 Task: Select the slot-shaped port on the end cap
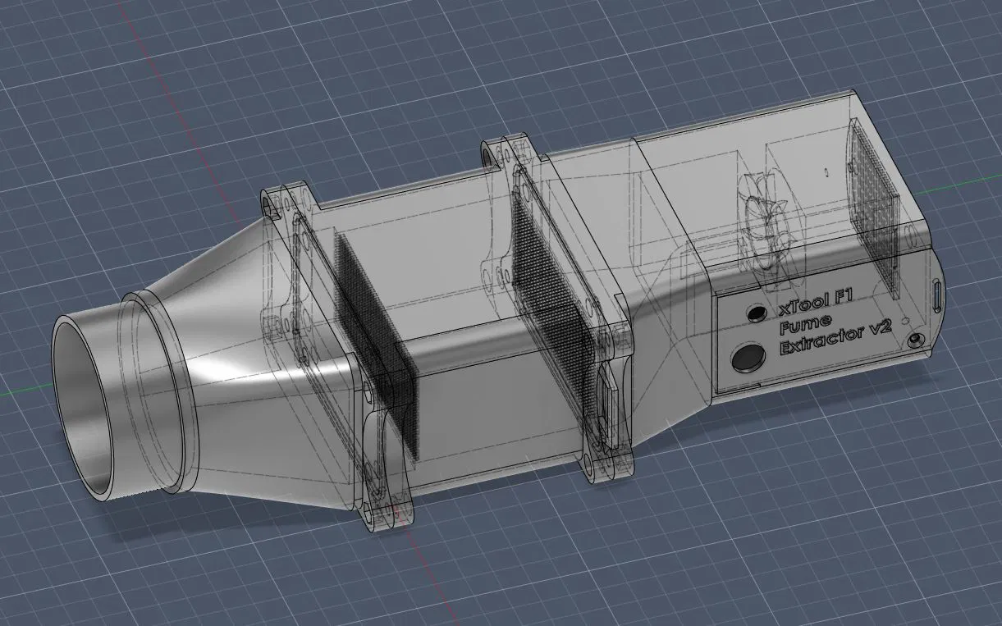click(938, 296)
